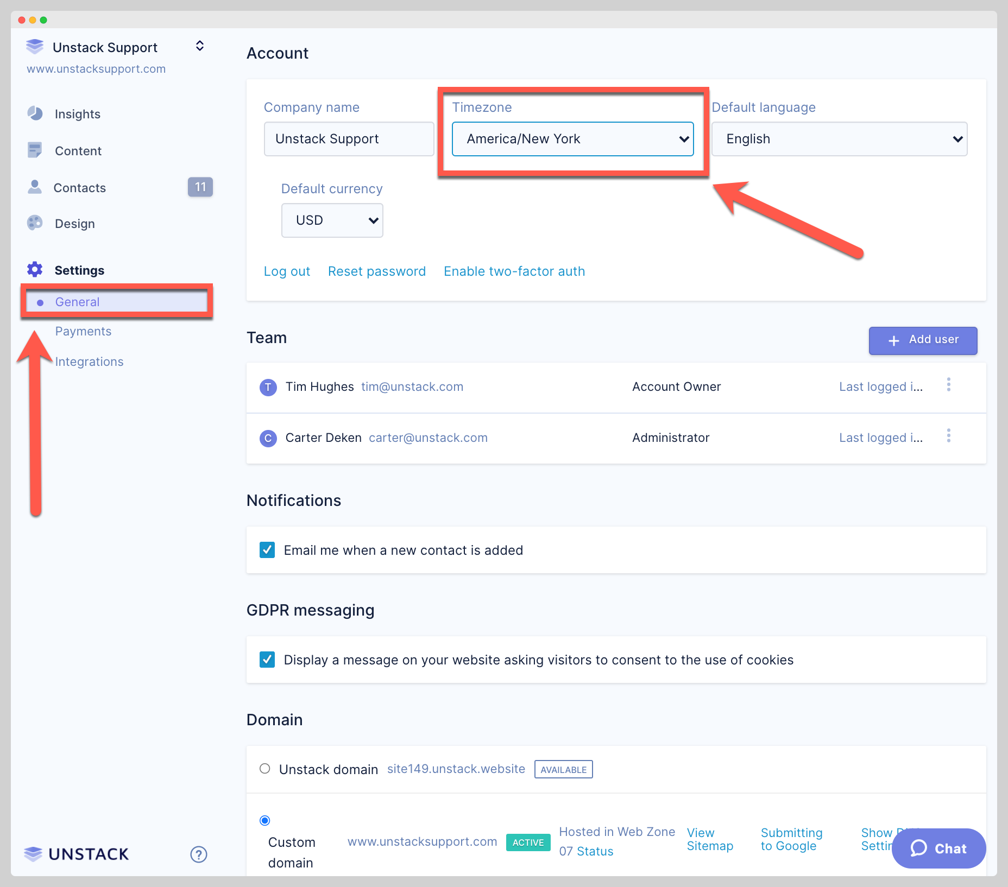
Task: Open the Chat widget
Action: point(938,848)
